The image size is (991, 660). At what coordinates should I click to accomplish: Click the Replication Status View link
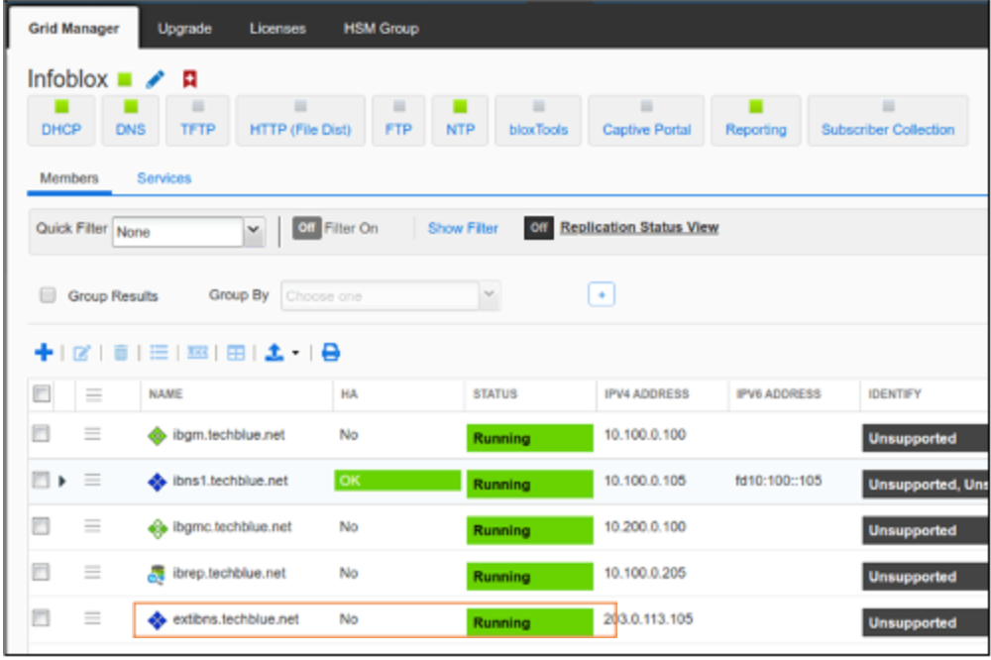click(x=639, y=227)
